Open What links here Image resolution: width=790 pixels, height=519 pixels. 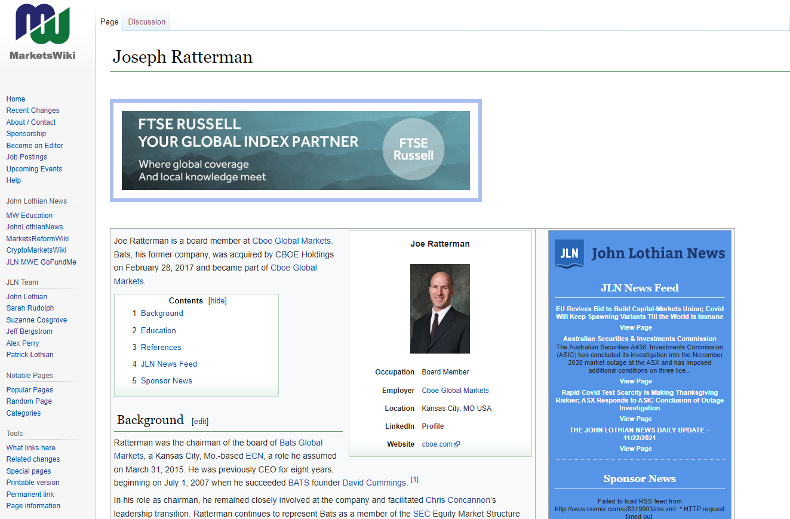(31, 448)
